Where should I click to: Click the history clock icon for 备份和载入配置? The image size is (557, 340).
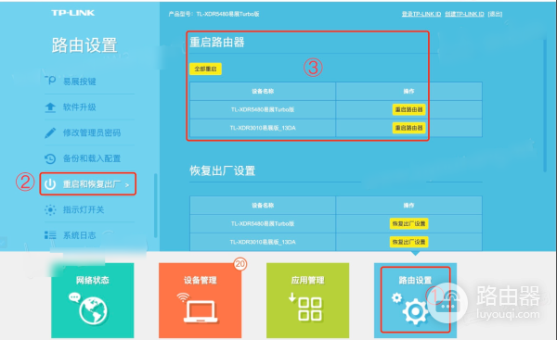pyautogui.click(x=50, y=158)
